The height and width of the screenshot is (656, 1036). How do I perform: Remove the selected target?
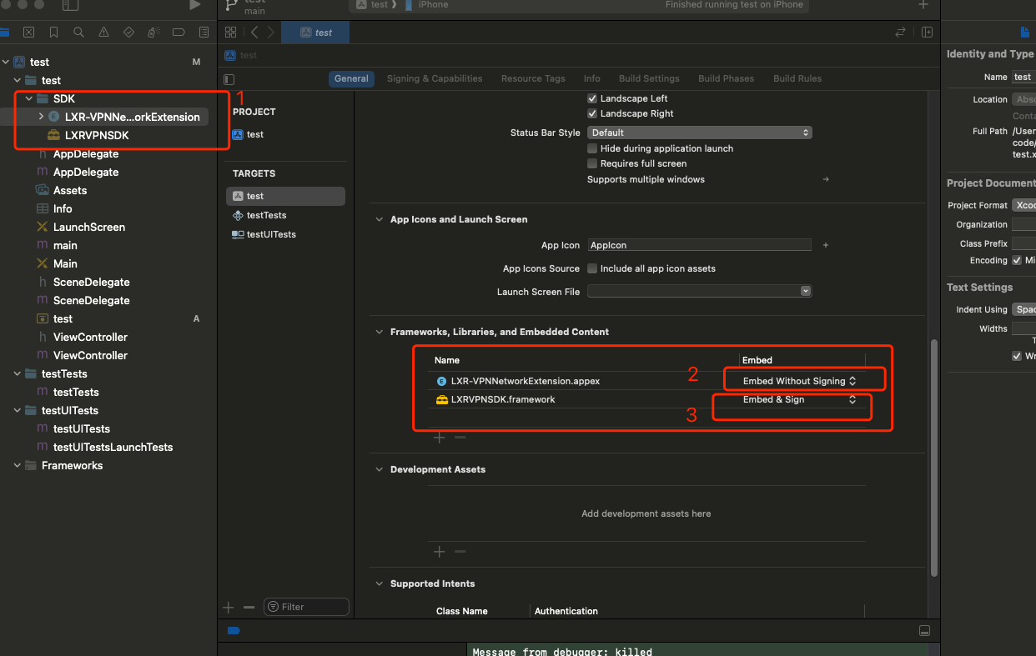pyautogui.click(x=249, y=607)
